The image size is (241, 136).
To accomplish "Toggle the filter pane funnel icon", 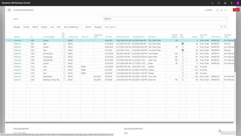I will 221,27.
